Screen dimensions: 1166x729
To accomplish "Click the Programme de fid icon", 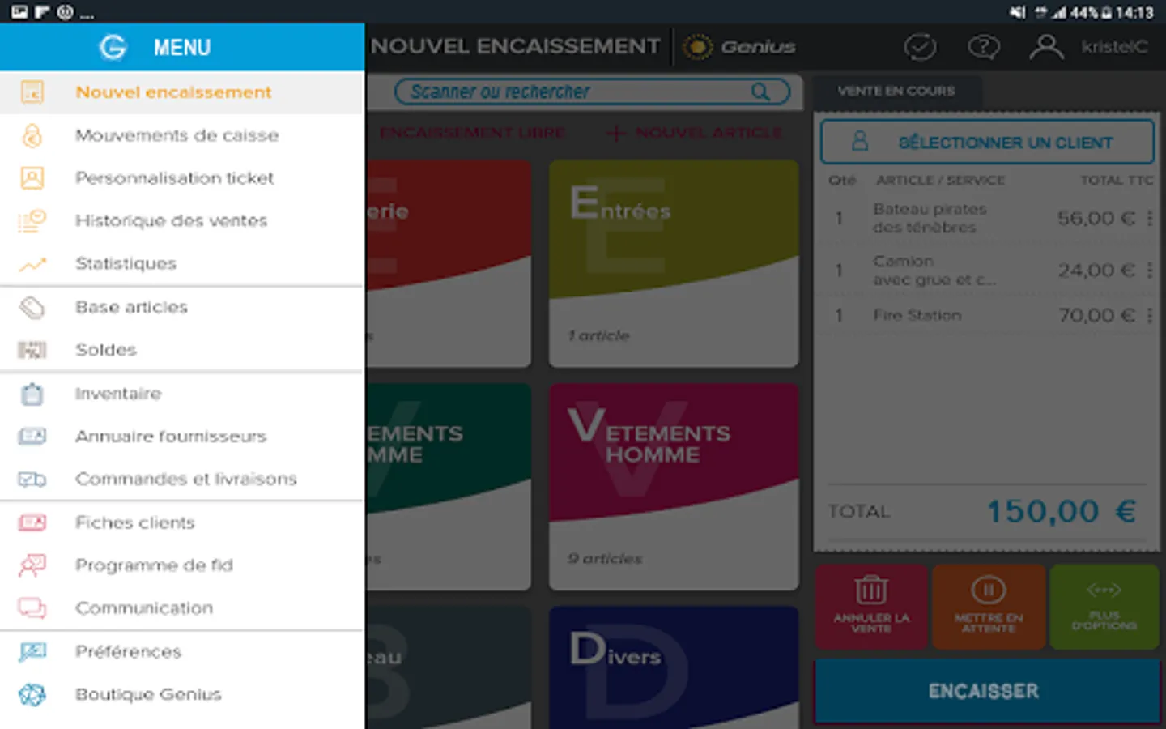I will (32, 565).
